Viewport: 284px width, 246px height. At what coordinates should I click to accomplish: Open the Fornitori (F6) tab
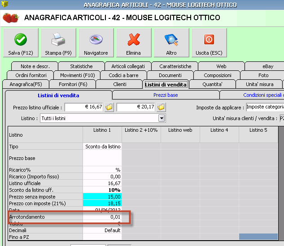[73, 84]
